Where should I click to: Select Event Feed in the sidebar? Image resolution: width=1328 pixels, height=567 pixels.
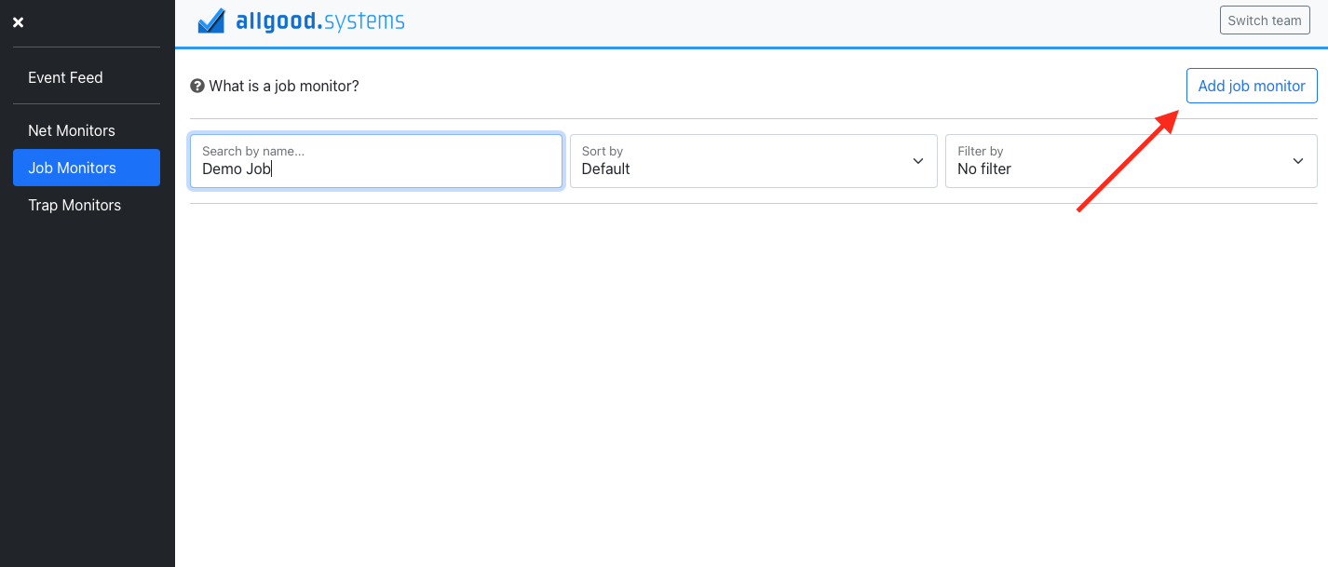pyautogui.click(x=65, y=77)
